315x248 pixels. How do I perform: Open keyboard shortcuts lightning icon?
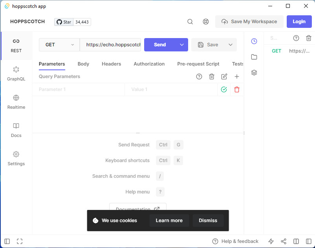tap(271, 241)
